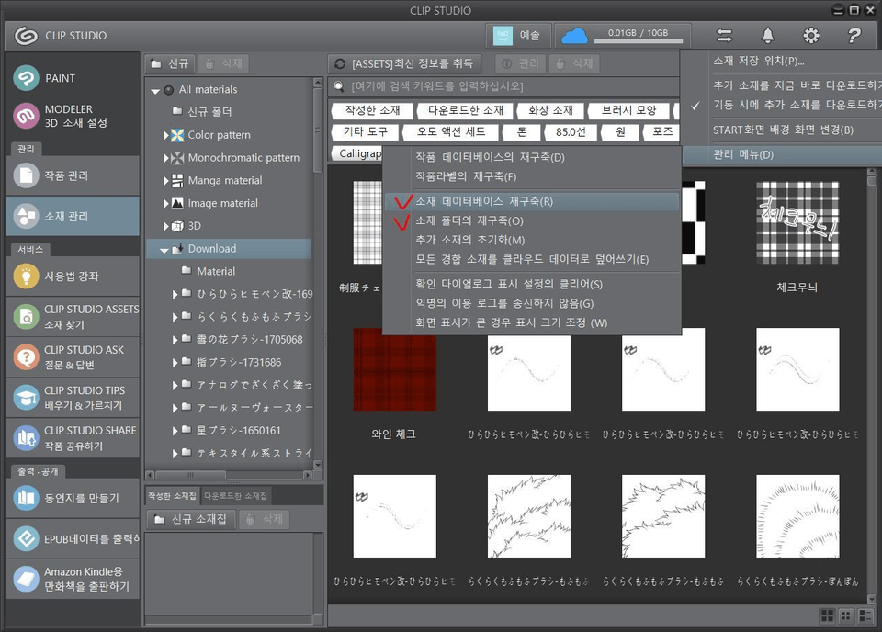
Task: Select the Material subfolder
Action: [x=216, y=271]
